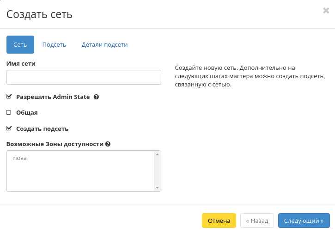The height and width of the screenshot is (233, 335).
Task: Click down arrow of zones list scrollbar
Action: pos(158,187)
